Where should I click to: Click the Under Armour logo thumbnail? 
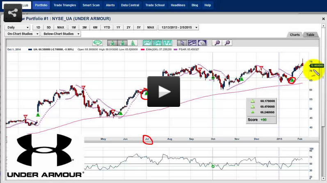coord(45,156)
